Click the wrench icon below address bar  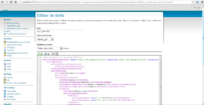(195, 7)
